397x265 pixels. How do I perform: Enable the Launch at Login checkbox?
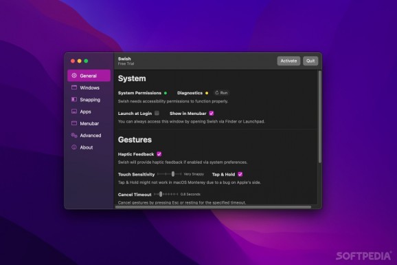coord(157,113)
